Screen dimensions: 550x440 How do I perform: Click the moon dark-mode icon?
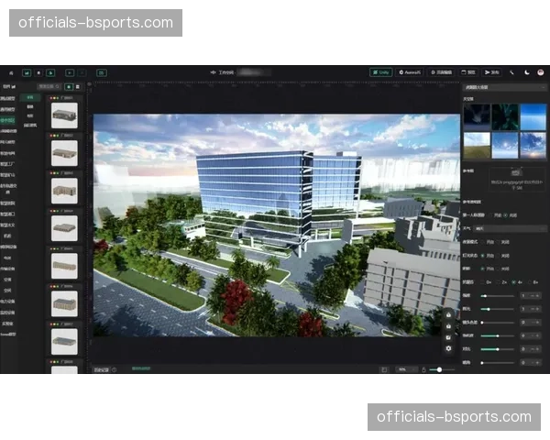(526, 71)
